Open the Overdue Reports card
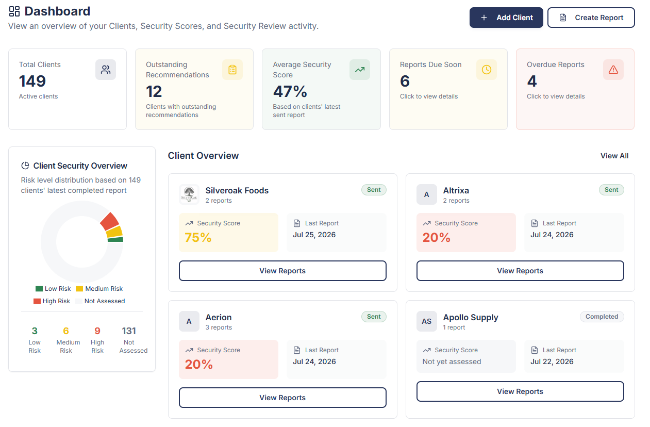650x427 pixels. pyautogui.click(x=575, y=89)
